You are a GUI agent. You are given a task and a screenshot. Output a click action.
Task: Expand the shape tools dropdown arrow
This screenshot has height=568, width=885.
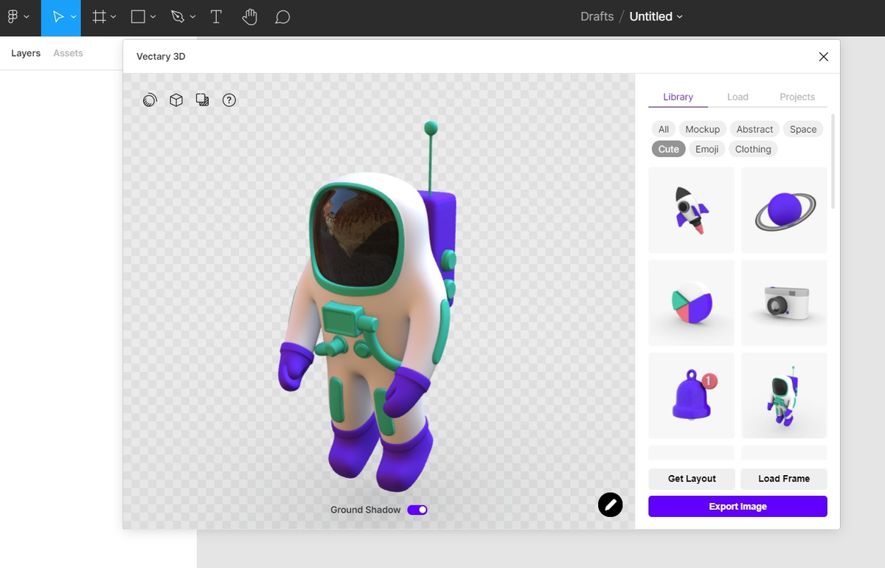coord(153,17)
